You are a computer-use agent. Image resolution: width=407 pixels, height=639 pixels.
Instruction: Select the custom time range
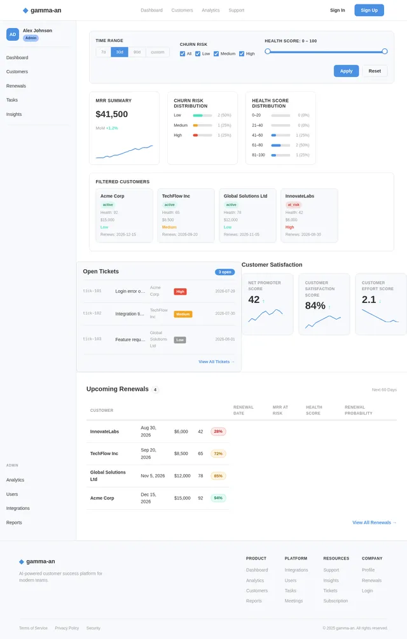click(x=158, y=52)
